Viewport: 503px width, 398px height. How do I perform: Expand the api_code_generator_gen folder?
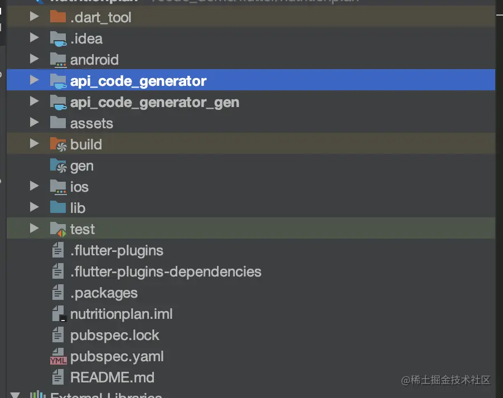[x=35, y=102]
